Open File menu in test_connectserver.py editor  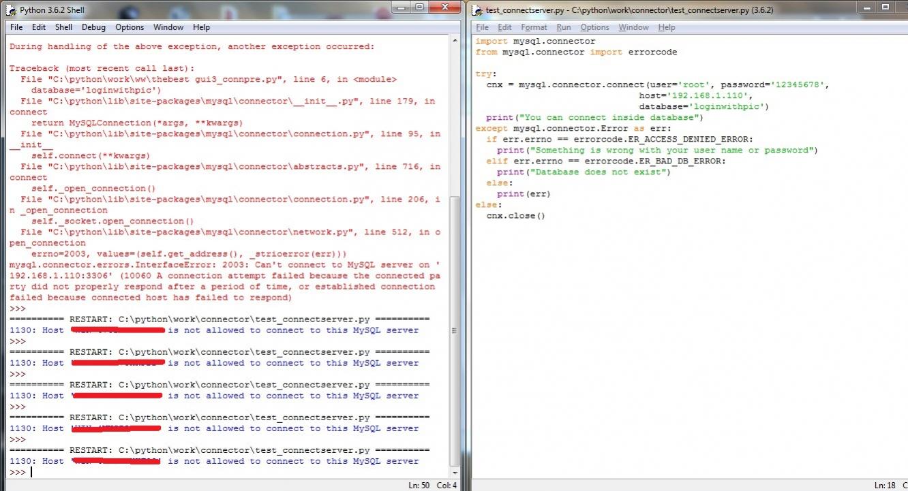click(482, 27)
